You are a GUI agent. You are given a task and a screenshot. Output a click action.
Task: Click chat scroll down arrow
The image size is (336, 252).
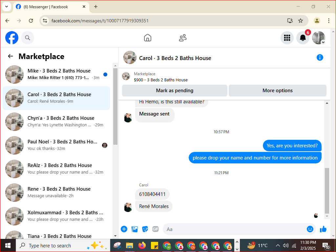coord(327,216)
